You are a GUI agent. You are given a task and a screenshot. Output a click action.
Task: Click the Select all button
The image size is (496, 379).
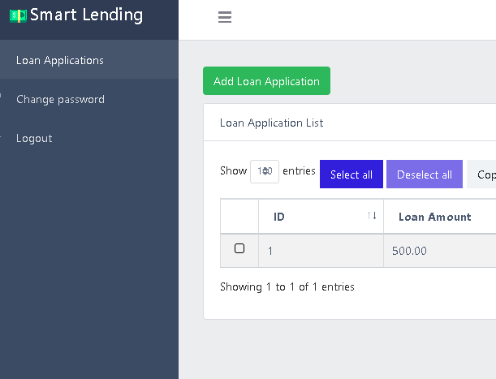point(351,174)
